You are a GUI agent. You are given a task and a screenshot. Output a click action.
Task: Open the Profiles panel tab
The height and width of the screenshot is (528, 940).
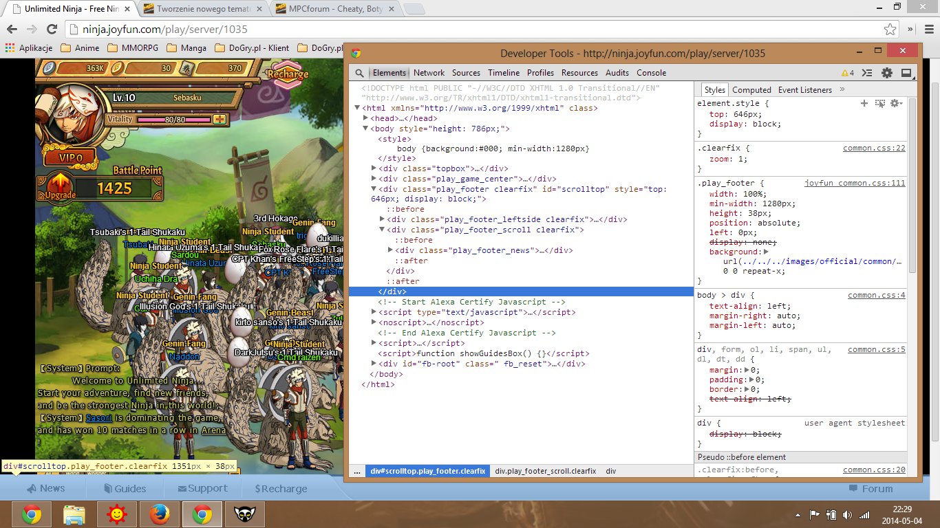[540, 73]
